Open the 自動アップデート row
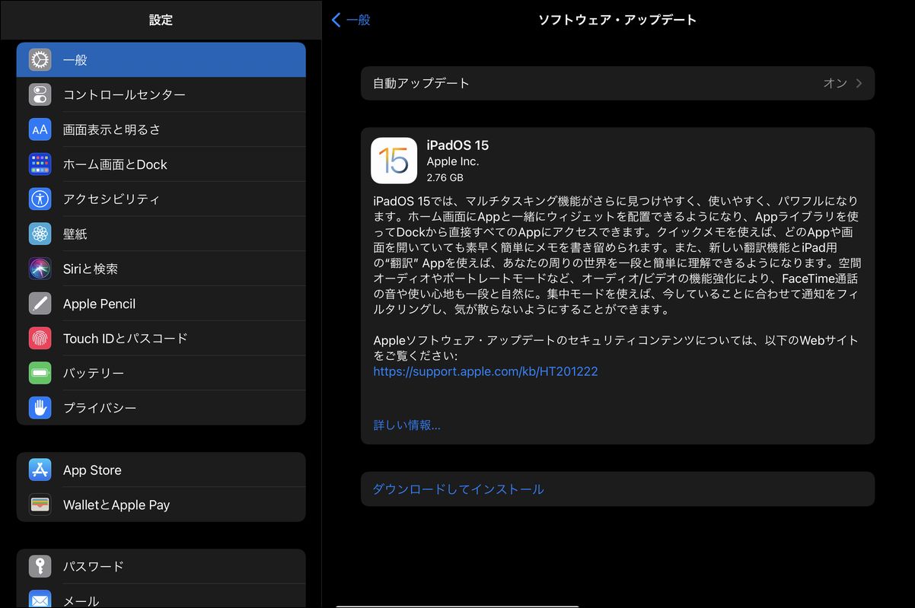This screenshot has height=608, width=915. tap(617, 84)
